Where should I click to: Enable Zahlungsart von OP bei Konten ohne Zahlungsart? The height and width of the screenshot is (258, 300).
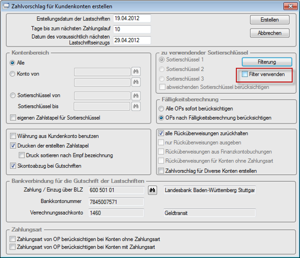(x=12, y=239)
